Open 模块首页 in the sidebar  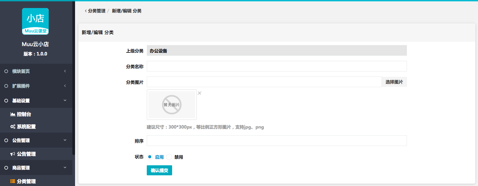36,71
